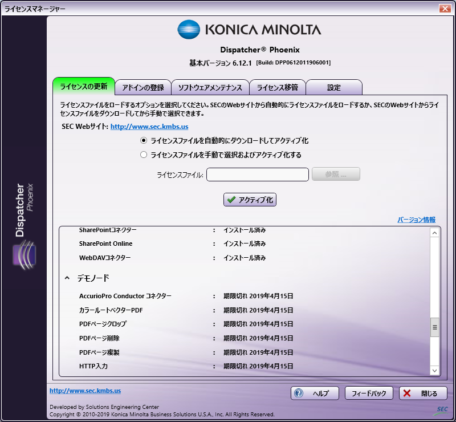Open the footer http://www.sec.kmbs.us link
The width and height of the screenshot is (456, 422).
85,391
